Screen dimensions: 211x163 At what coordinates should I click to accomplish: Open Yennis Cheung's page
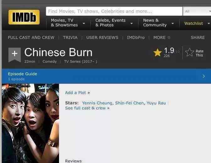click(x=97, y=103)
